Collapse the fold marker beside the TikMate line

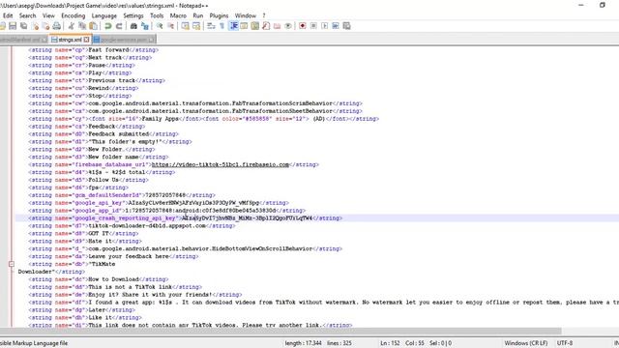coord(12,264)
